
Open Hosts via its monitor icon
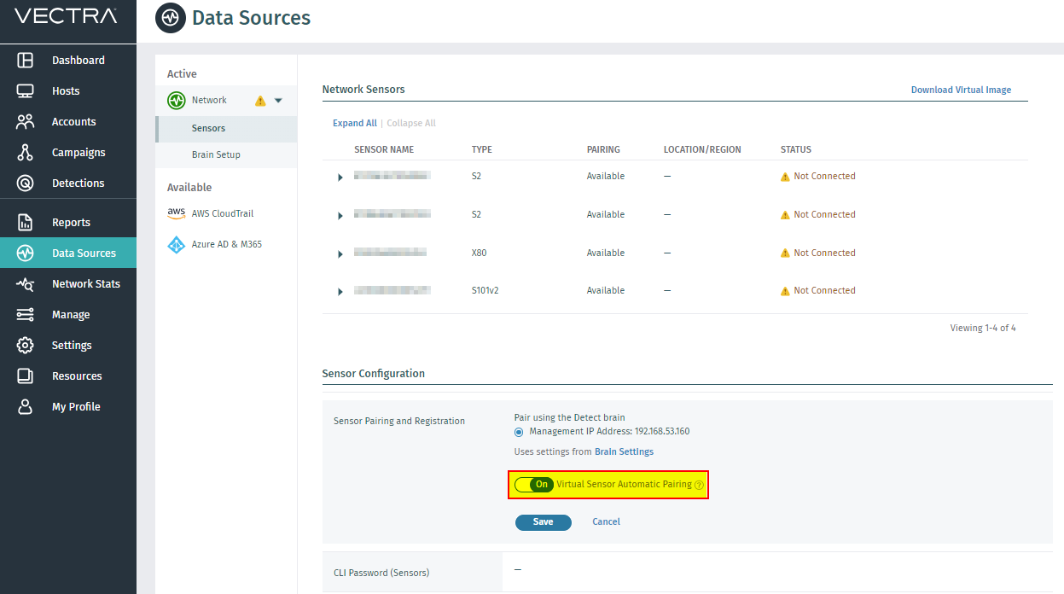pyautogui.click(x=26, y=91)
